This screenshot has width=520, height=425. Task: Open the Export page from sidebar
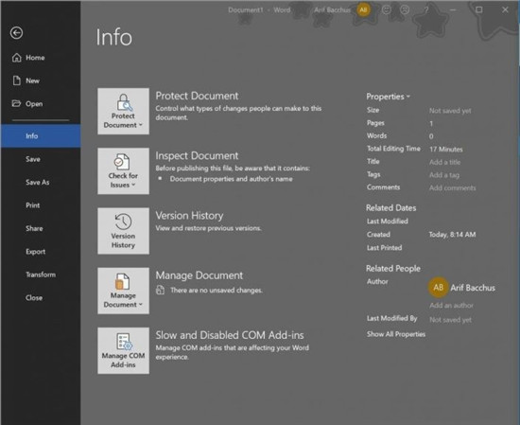click(41, 252)
